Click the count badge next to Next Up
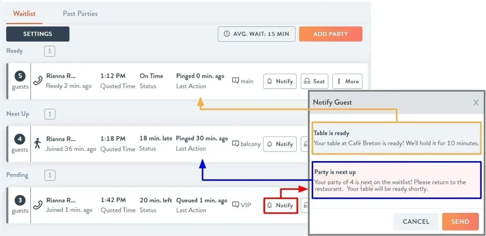This screenshot has height=236, width=486. click(x=50, y=114)
